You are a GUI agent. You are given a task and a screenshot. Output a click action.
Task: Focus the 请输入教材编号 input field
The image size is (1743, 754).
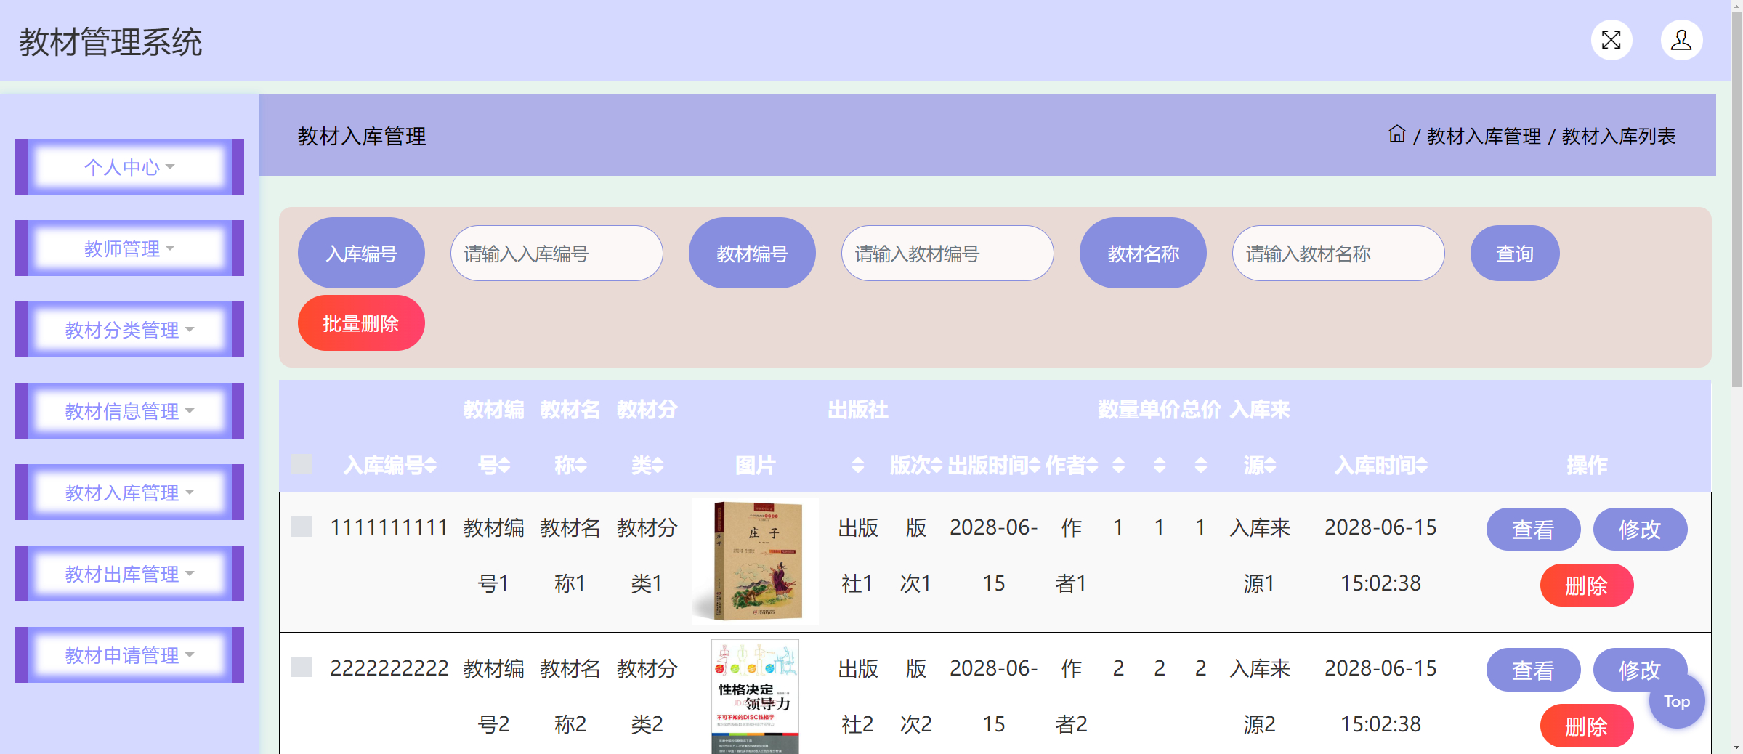(947, 254)
